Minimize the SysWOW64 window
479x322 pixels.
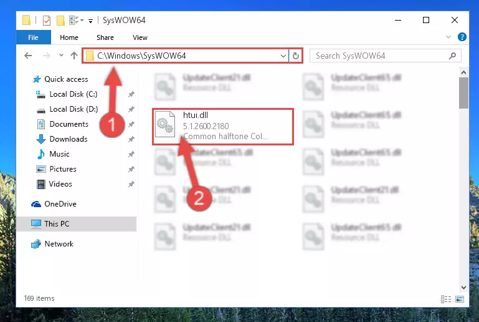point(398,20)
